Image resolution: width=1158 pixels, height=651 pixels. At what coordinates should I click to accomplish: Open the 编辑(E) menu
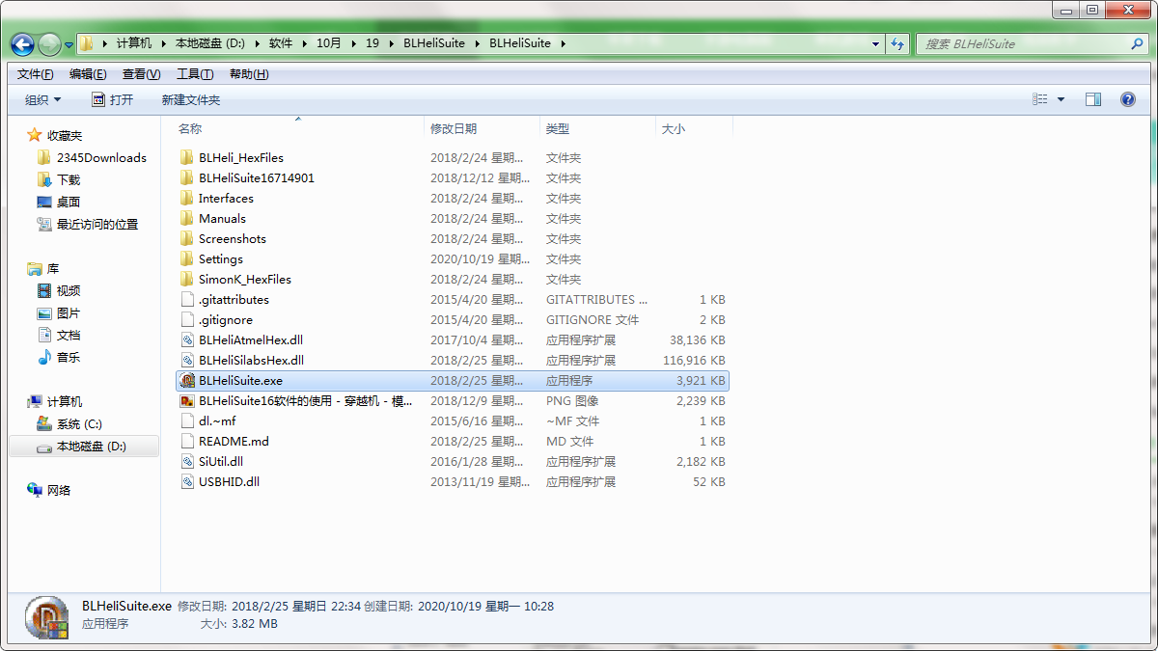click(88, 74)
